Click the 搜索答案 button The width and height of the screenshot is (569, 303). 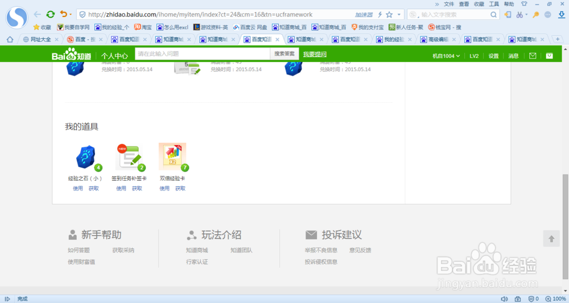284,53
